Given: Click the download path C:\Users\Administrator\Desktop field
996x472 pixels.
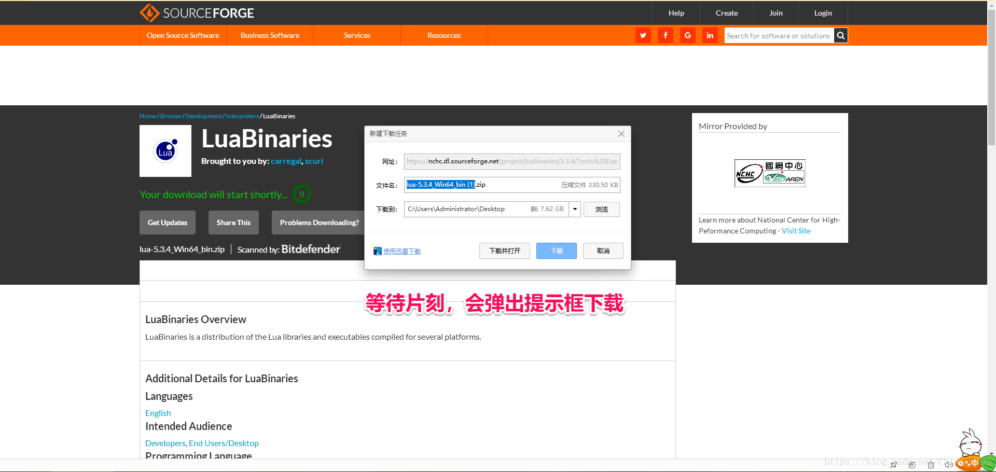Looking at the screenshot, I should (x=487, y=209).
